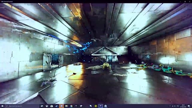The image size is (192, 108).
Task: Show hidden system tray icons
Action: tap(170, 106)
